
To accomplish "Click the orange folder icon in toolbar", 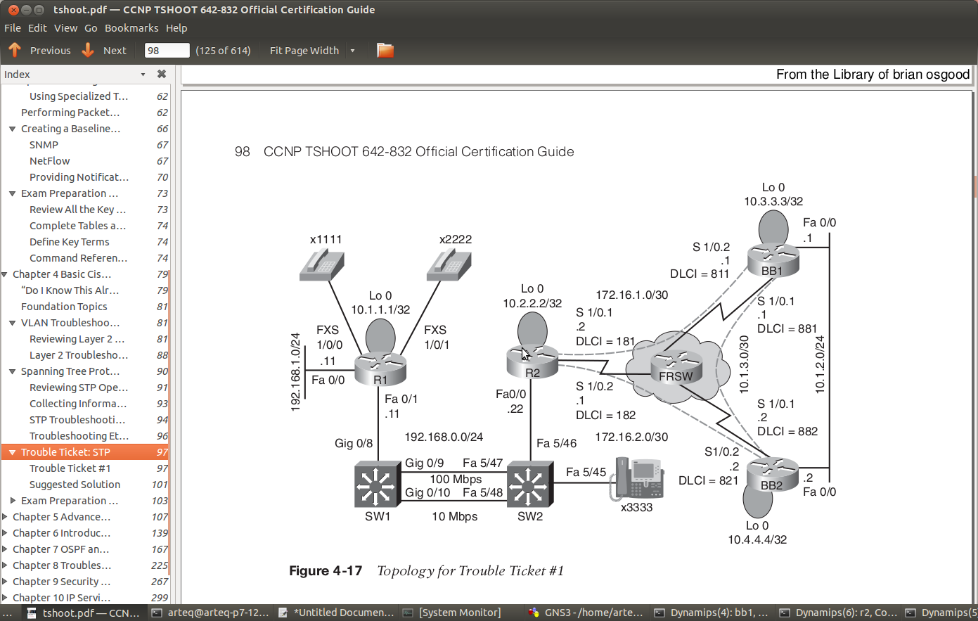I will coord(385,50).
